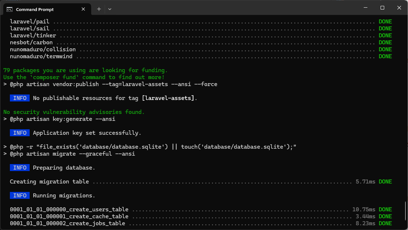Close the terminal window
Image resolution: width=408 pixels, height=230 pixels.
pyautogui.click(x=399, y=8)
